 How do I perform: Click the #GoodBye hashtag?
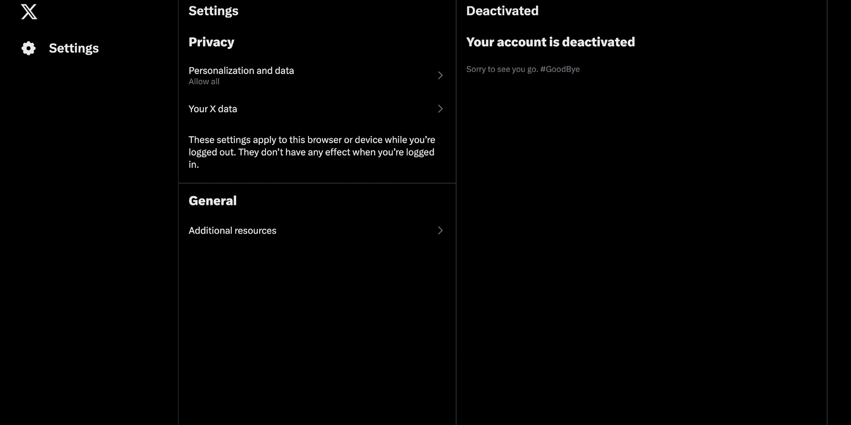(x=560, y=69)
